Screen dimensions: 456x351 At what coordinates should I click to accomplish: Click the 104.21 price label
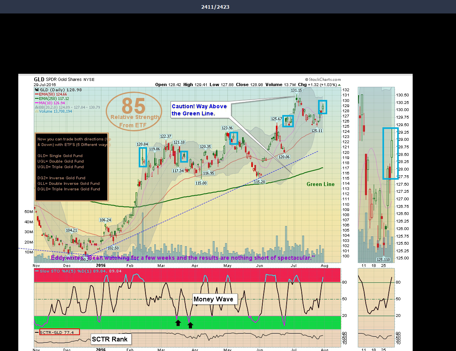coord(72,230)
